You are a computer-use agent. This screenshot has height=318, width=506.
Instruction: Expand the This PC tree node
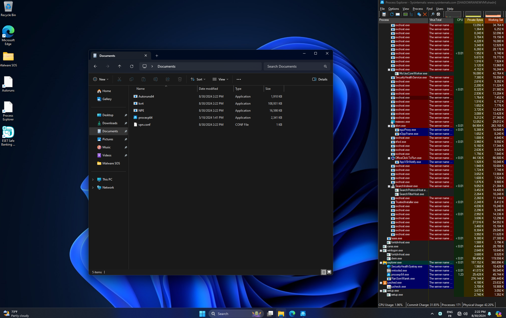click(x=93, y=179)
